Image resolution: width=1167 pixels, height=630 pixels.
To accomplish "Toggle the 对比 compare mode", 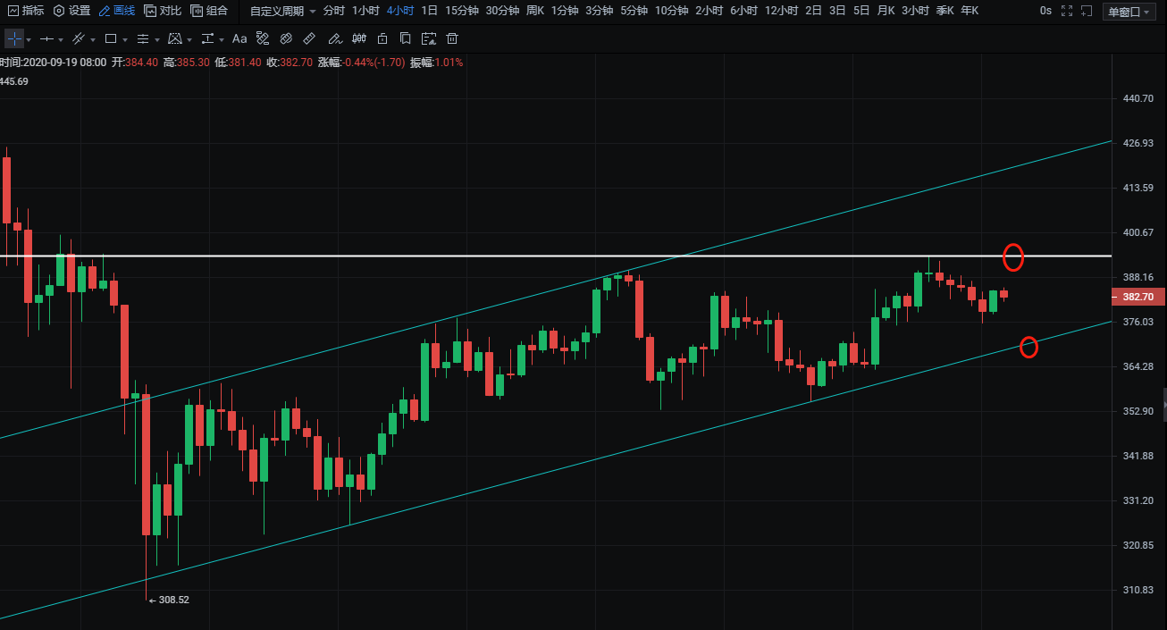I will click(x=163, y=11).
